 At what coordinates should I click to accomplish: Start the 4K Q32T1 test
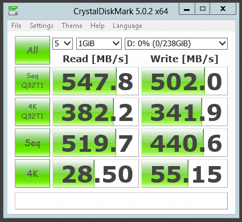coord(32,112)
